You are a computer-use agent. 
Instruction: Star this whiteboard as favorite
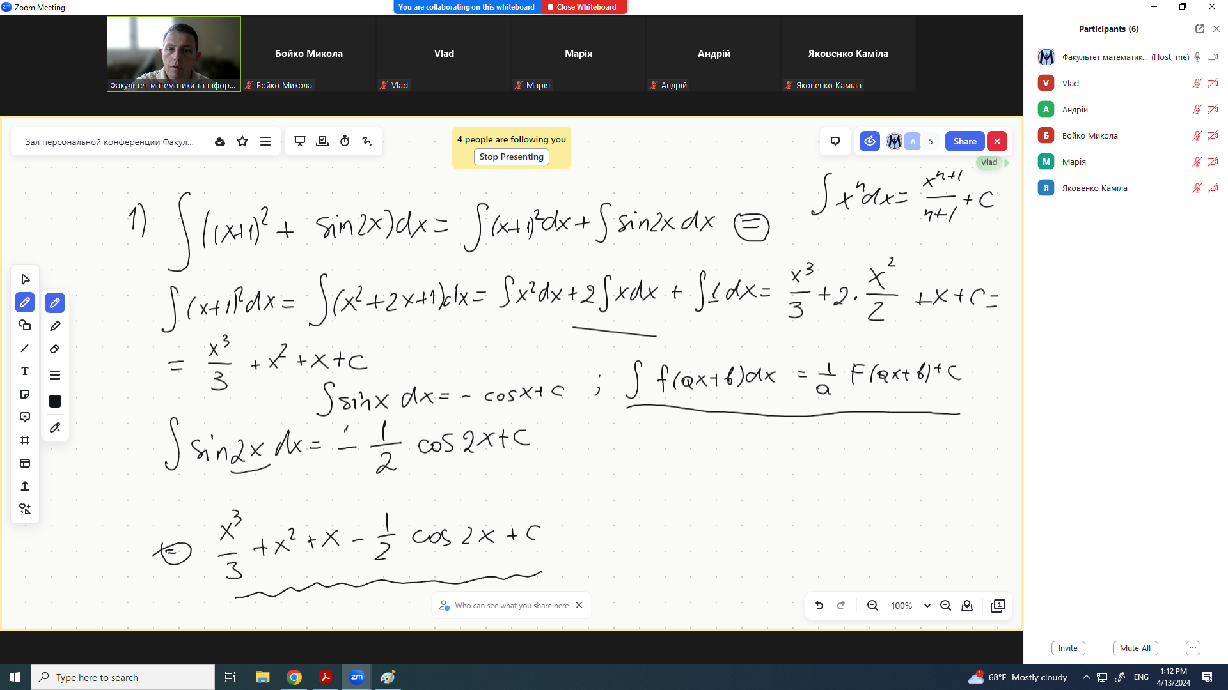242,141
